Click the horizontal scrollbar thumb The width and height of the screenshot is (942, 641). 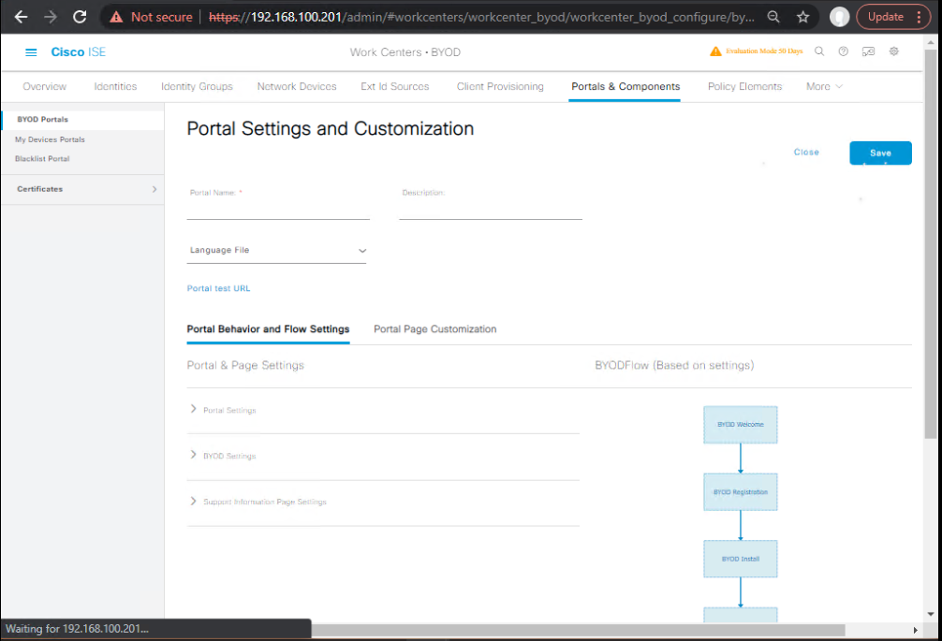[578, 630]
